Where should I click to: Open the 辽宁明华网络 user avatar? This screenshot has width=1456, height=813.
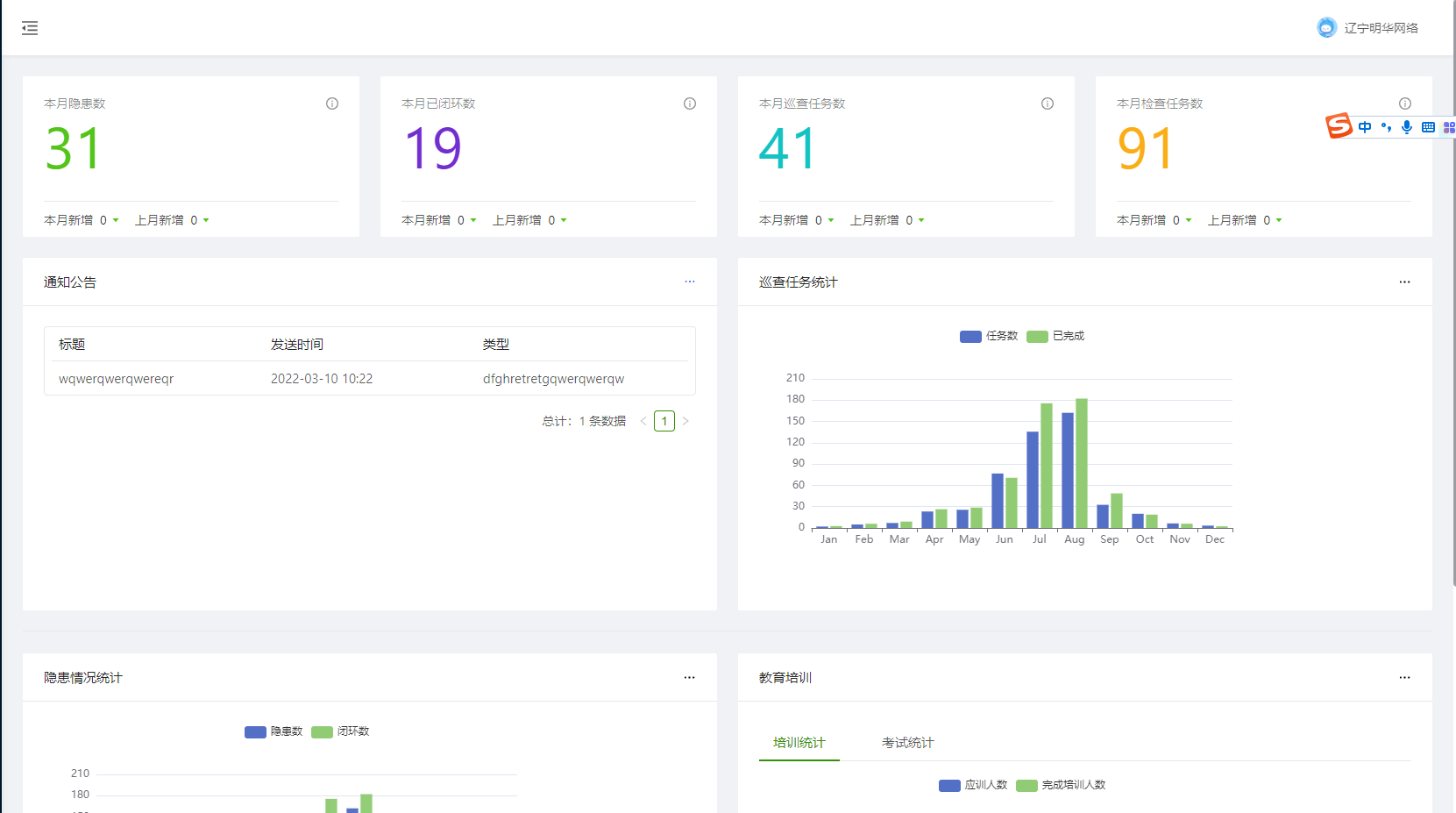click(x=1326, y=28)
